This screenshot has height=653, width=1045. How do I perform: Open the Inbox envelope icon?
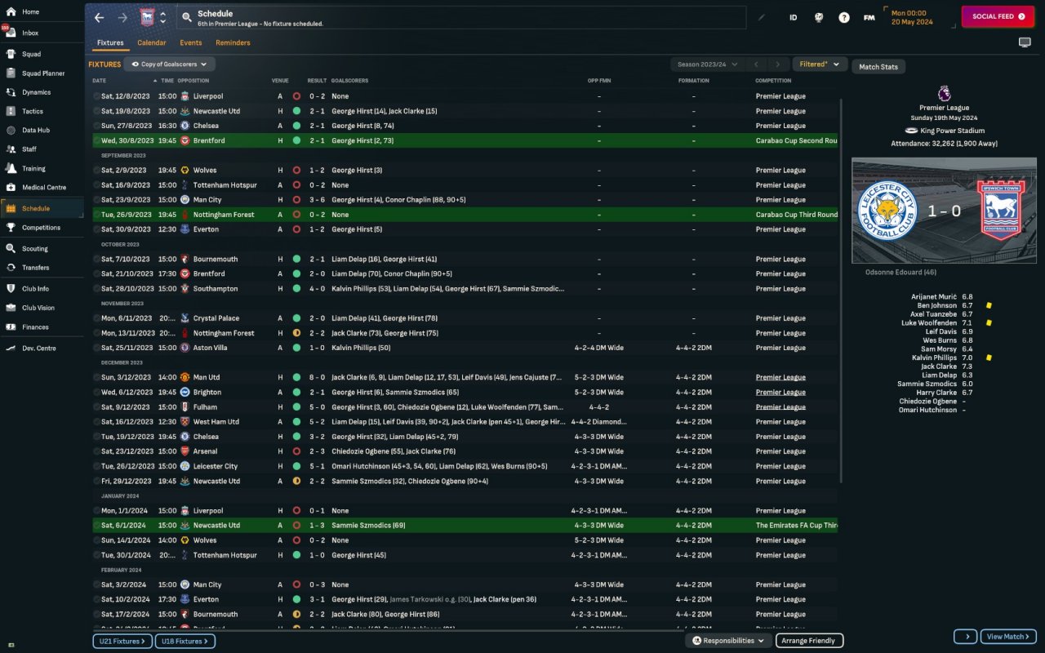pyautogui.click(x=11, y=33)
